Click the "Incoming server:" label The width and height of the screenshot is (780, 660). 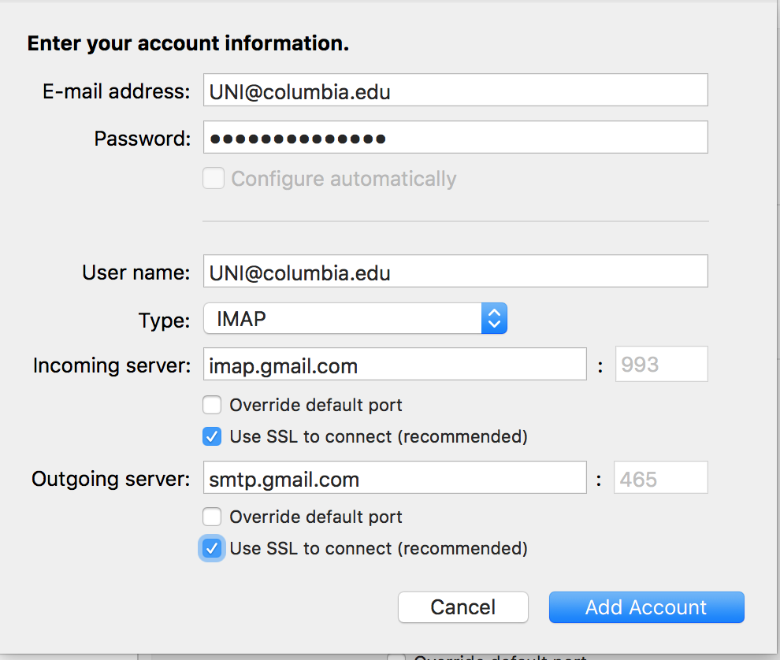(x=112, y=365)
